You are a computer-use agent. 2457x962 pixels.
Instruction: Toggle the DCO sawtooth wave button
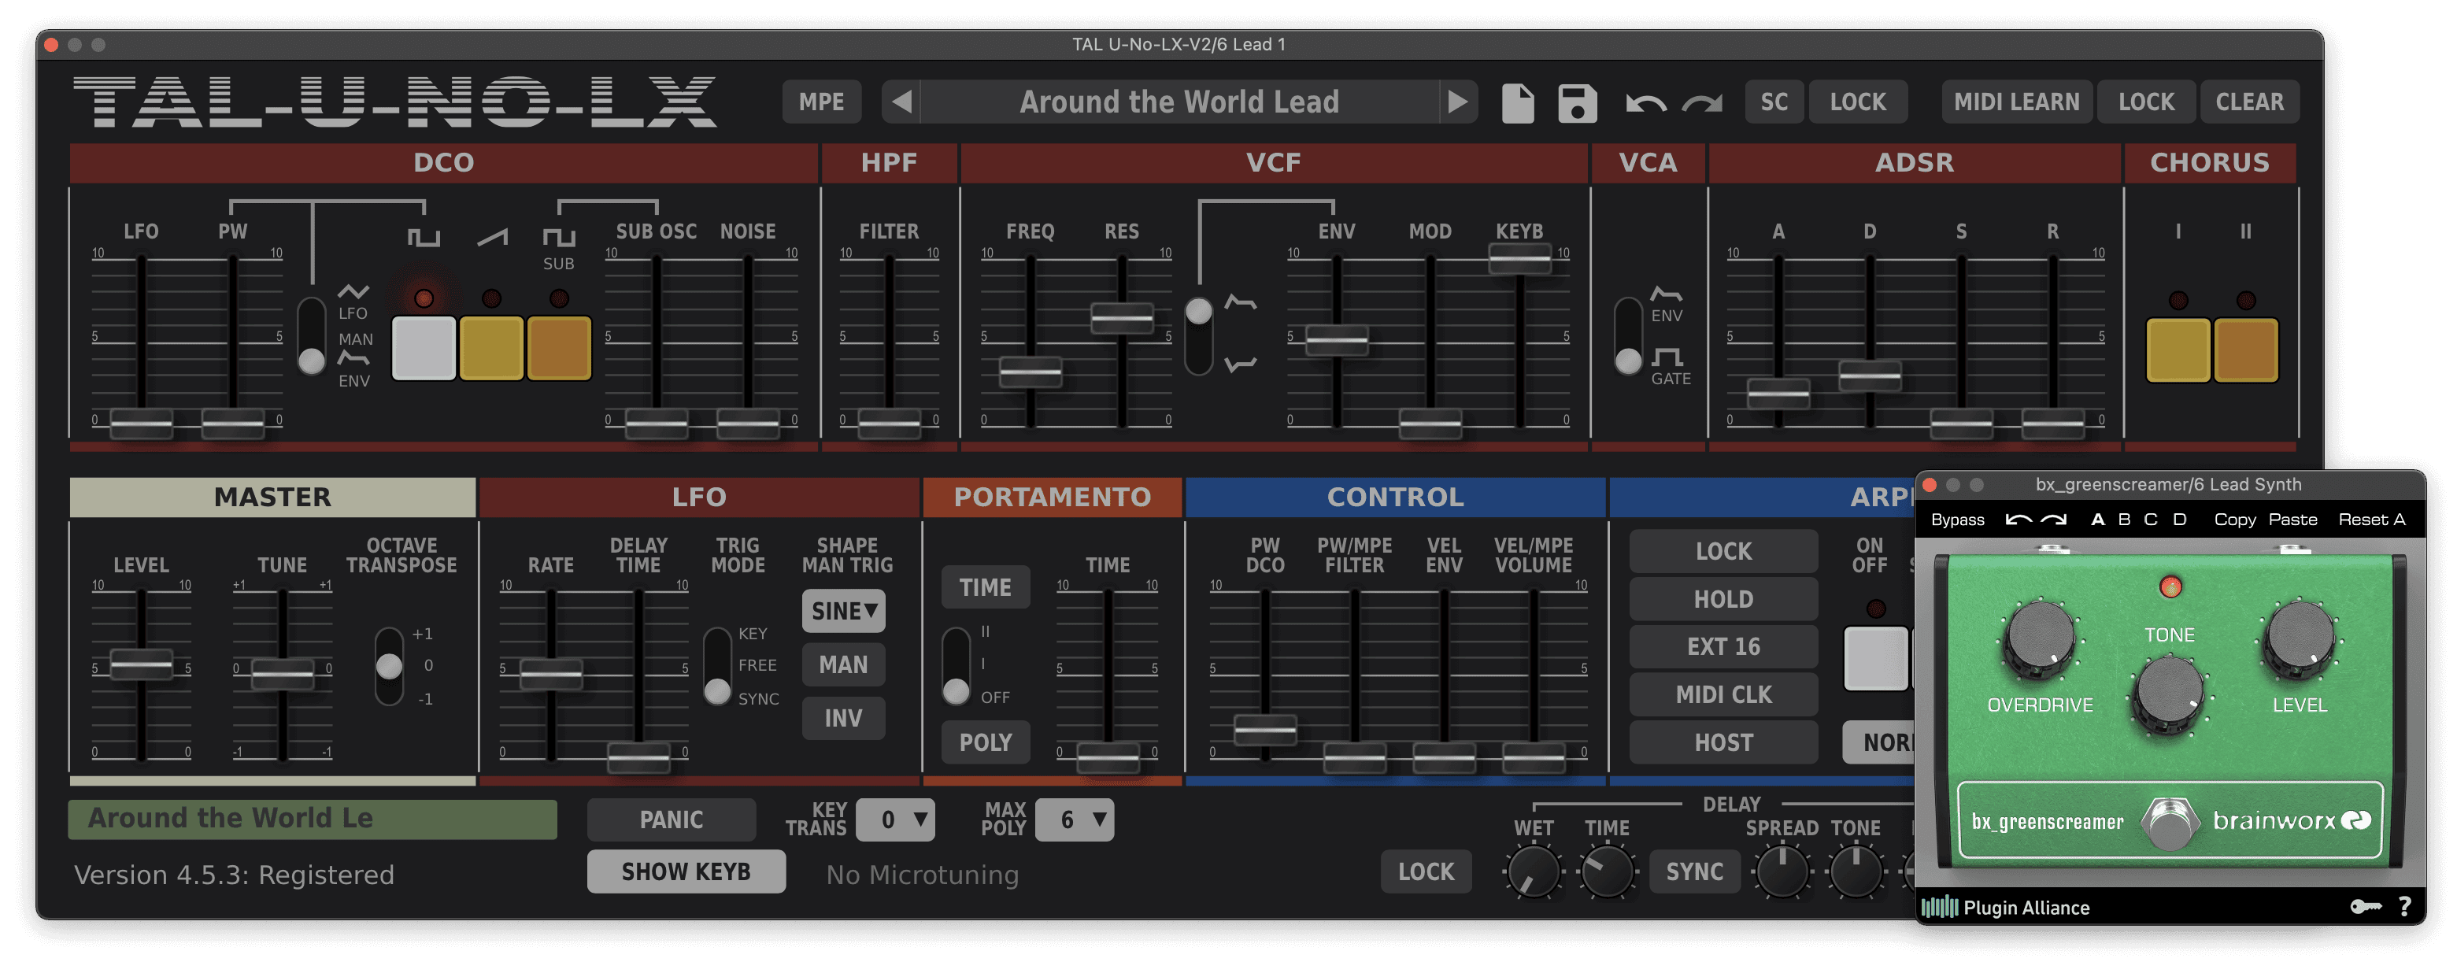point(491,349)
